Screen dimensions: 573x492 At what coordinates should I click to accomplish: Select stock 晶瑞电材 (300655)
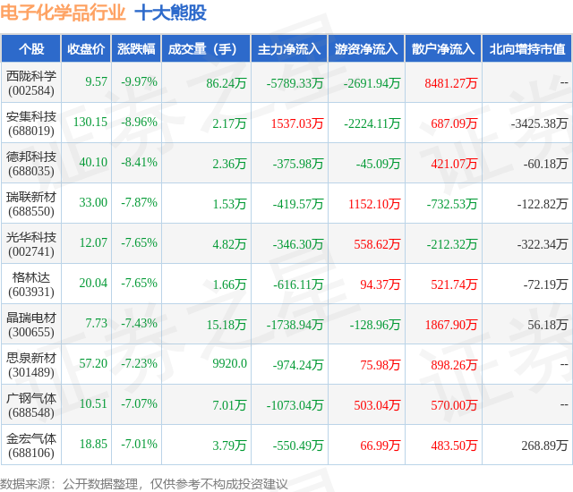pos(31,325)
